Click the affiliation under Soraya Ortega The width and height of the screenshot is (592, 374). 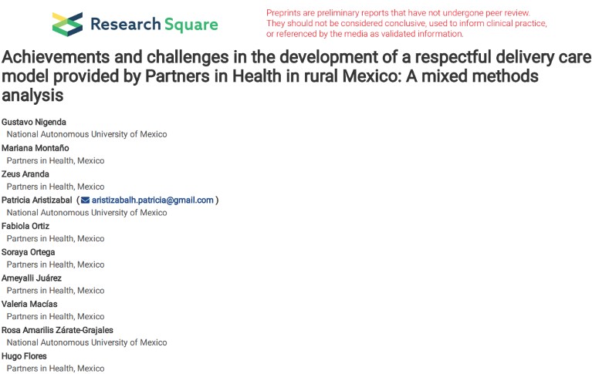(56, 264)
